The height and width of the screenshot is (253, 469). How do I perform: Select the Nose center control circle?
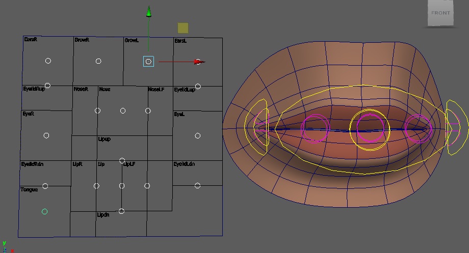point(123,110)
